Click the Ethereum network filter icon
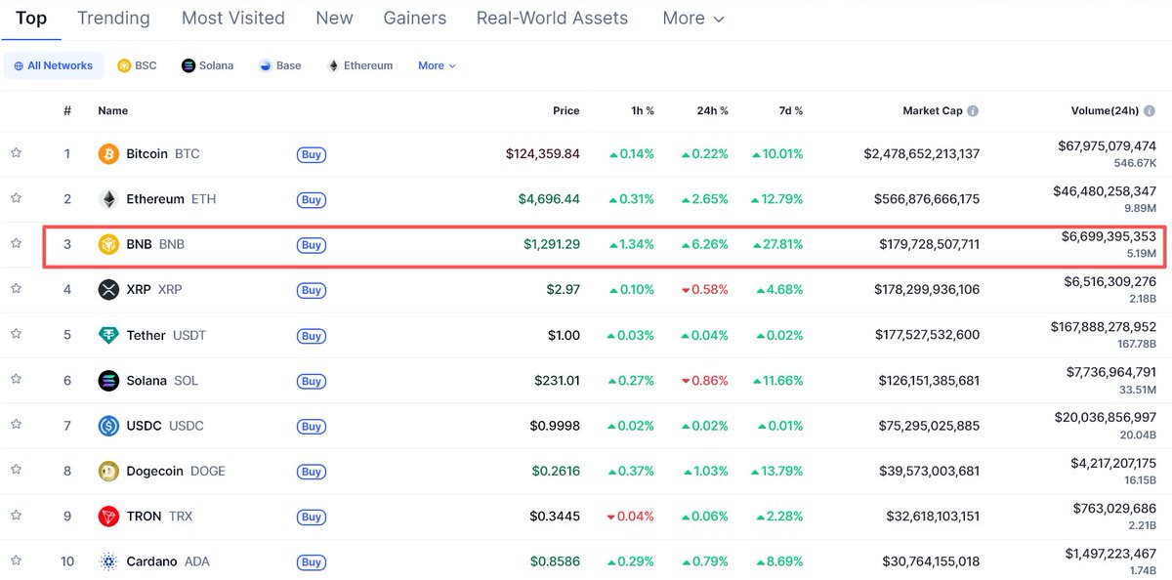 click(333, 65)
